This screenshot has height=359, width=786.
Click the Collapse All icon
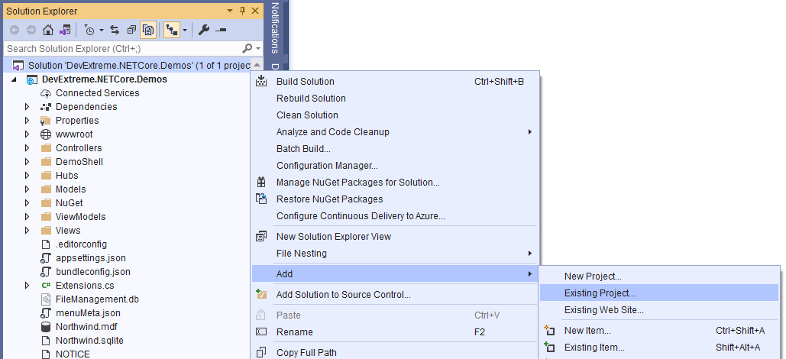131,30
